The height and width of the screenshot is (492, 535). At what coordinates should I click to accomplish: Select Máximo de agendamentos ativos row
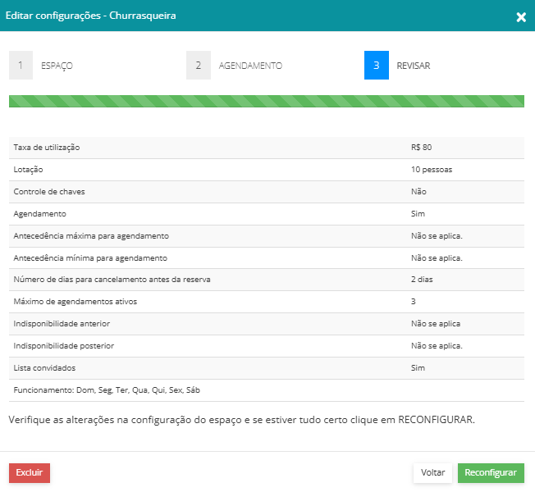267,302
